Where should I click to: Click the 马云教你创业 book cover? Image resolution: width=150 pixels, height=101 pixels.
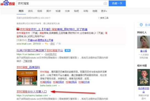click(143, 77)
